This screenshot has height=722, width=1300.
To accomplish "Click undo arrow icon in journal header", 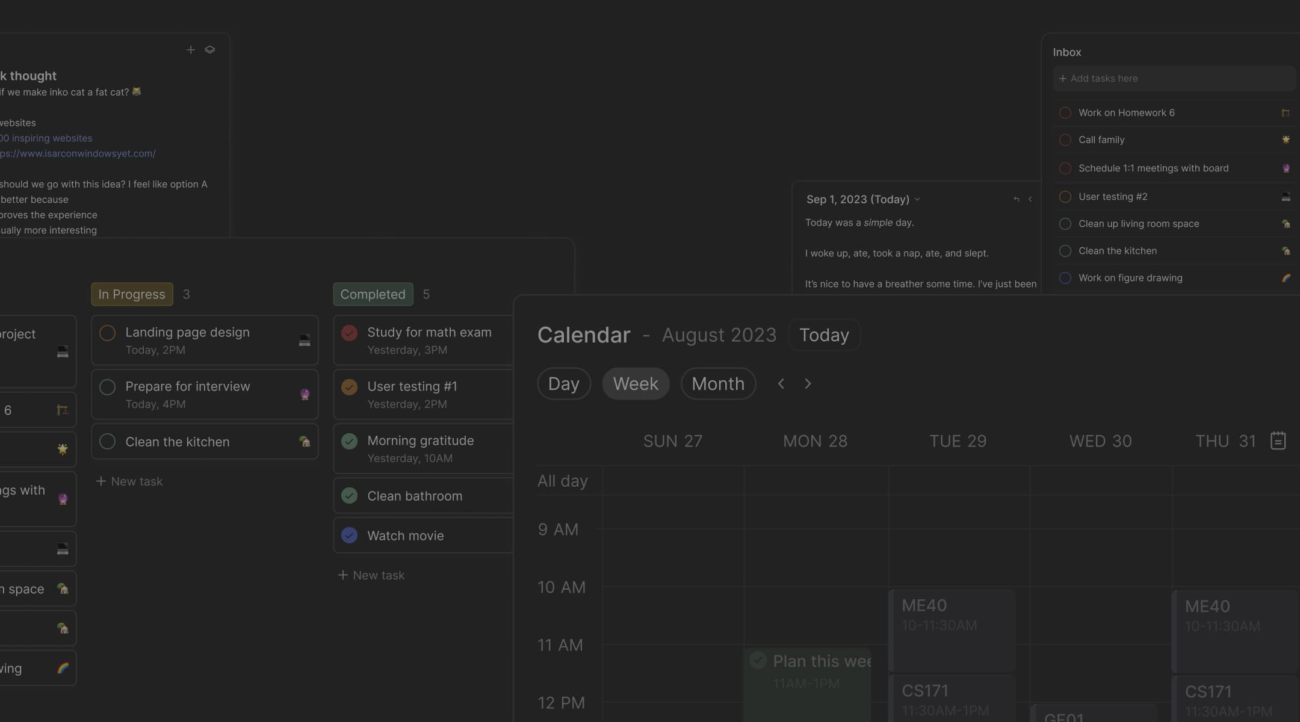I will click(1017, 199).
